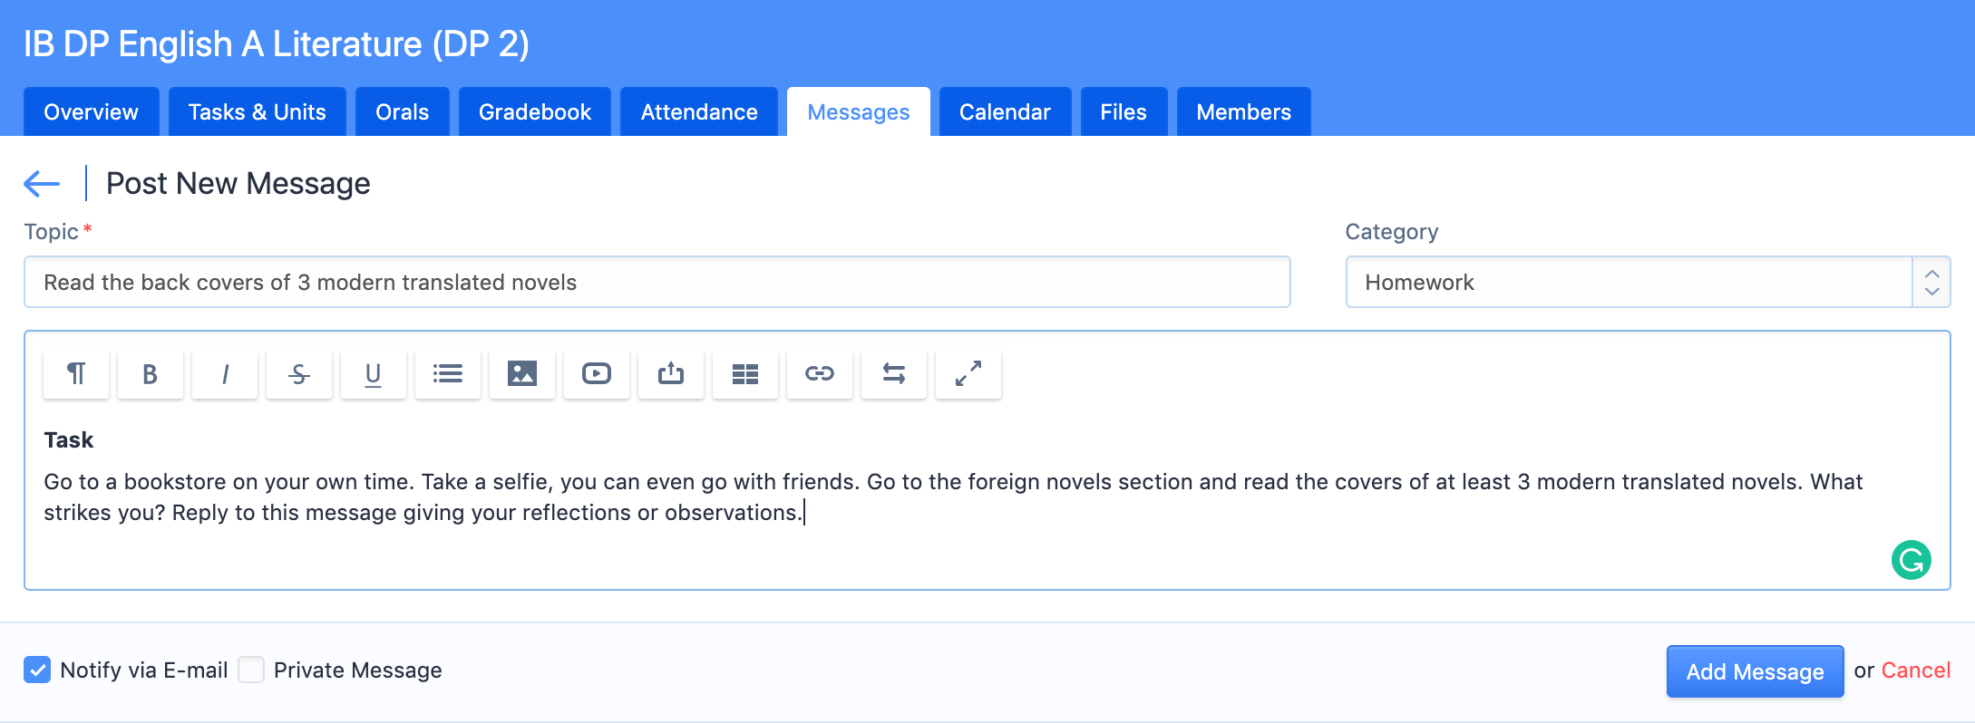The image size is (1975, 723).
Task: Insert a bulleted list
Action: point(448,373)
